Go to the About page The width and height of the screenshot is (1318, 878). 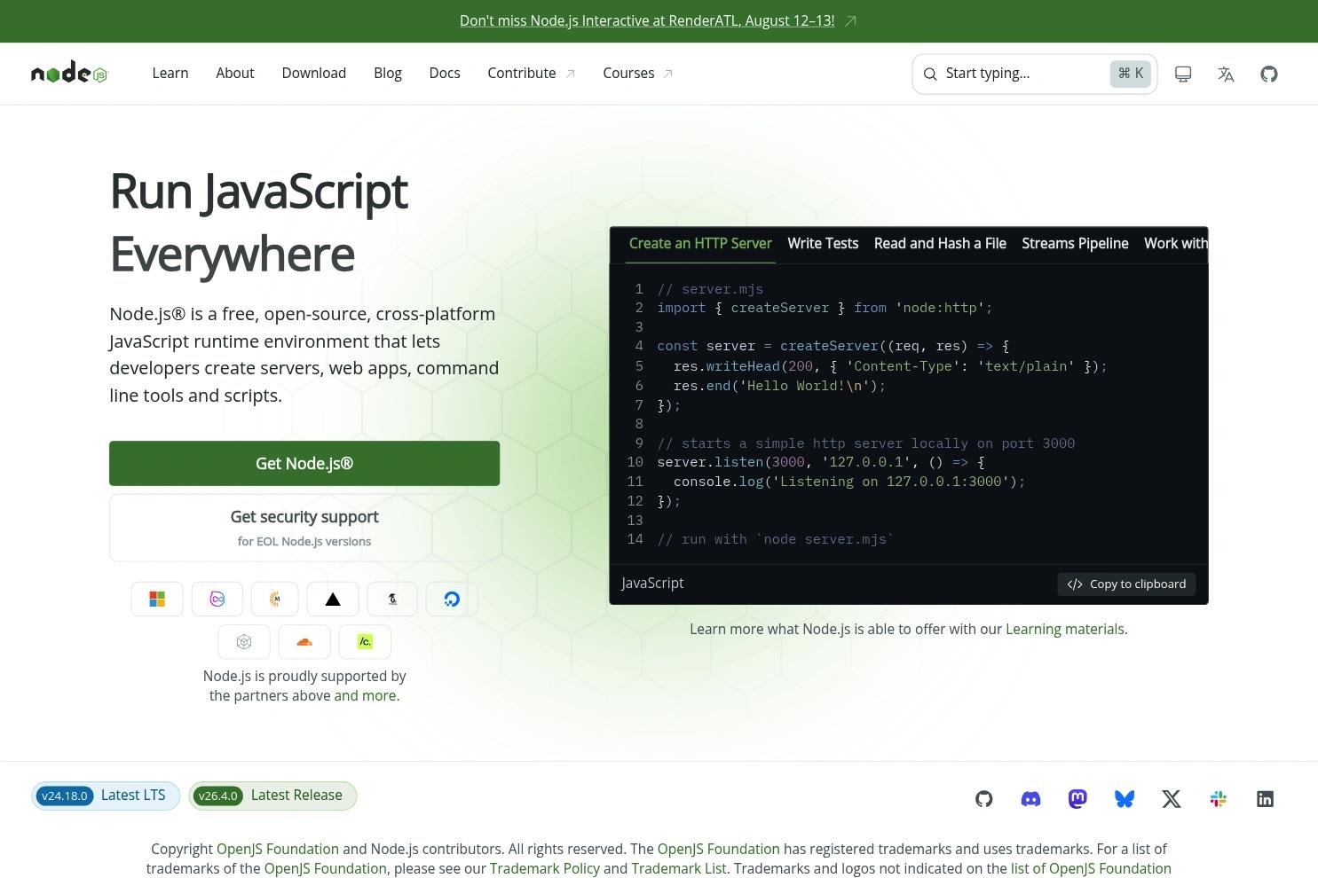(x=235, y=74)
